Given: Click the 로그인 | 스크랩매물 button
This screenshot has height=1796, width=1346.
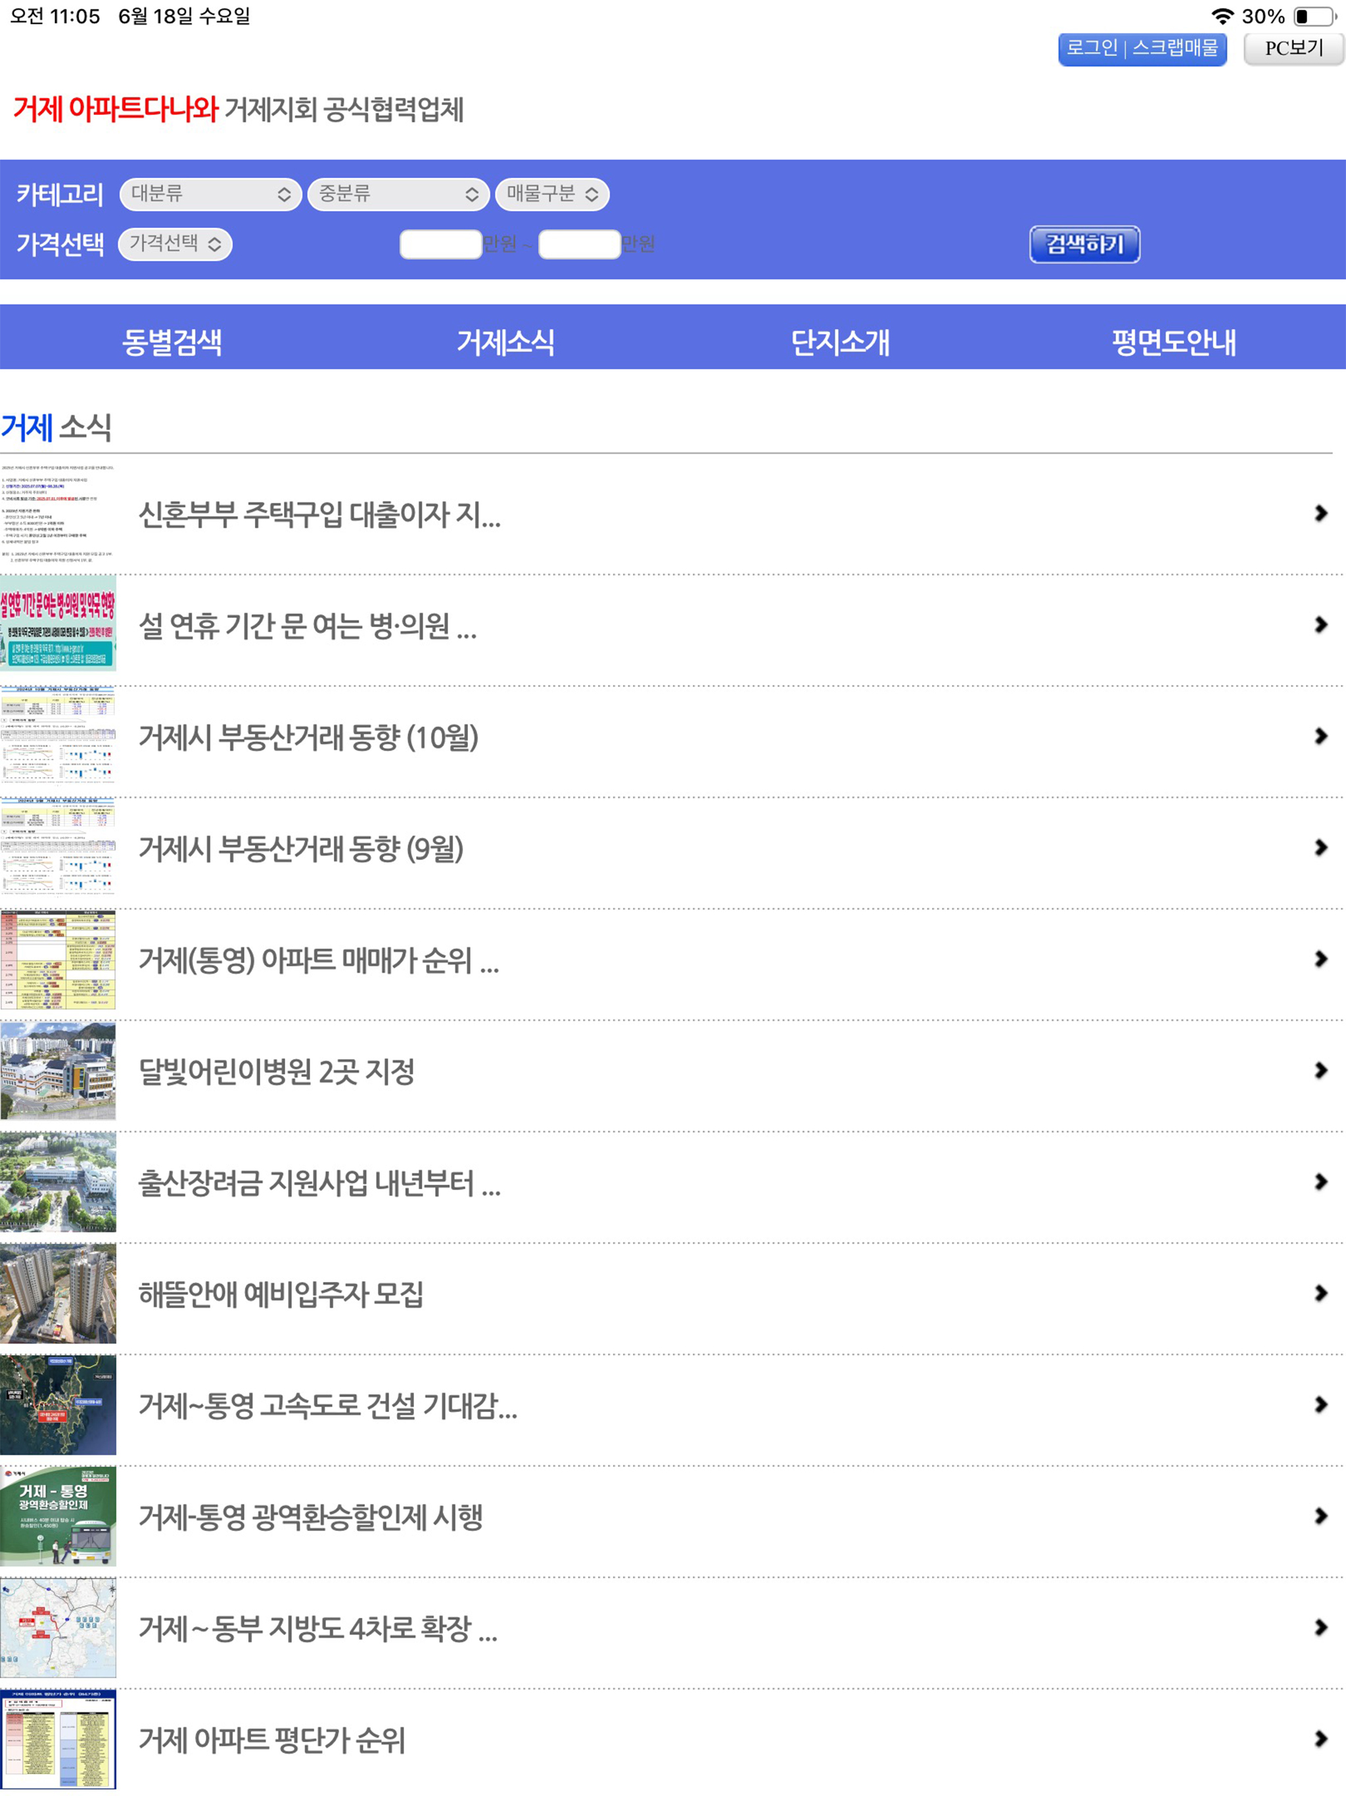Looking at the screenshot, I should [x=1142, y=49].
